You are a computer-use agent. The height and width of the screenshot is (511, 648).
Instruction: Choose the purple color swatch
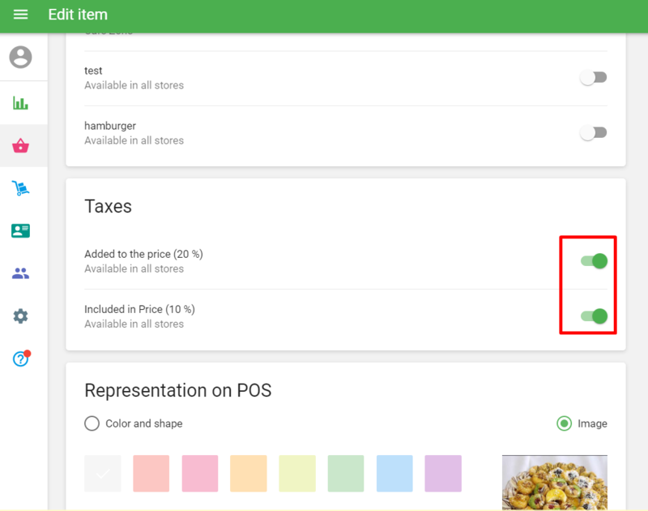[443, 474]
